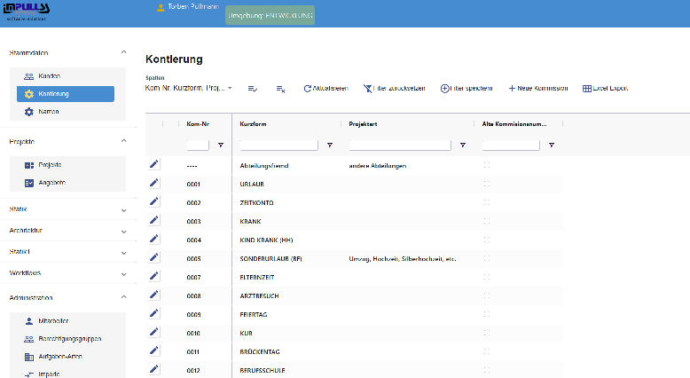Image resolution: width=690 pixels, height=378 pixels.
Task: Click the select-all columns checklist icon
Action: pyautogui.click(x=253, y=89)
